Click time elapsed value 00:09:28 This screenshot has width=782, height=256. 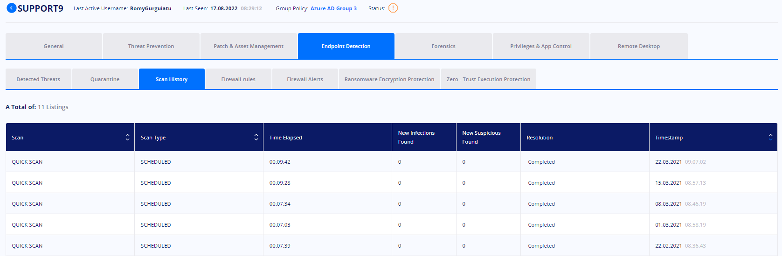tap(280, 183)
